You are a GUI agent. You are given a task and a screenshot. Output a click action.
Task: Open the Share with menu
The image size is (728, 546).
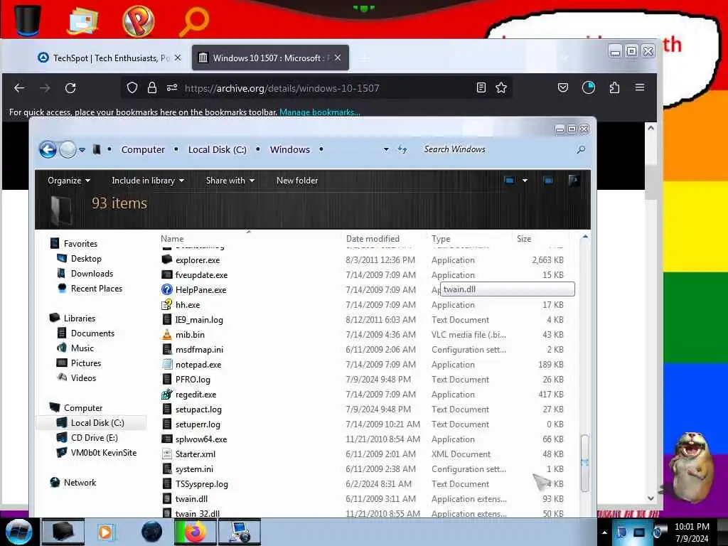[x=230, y=180]
